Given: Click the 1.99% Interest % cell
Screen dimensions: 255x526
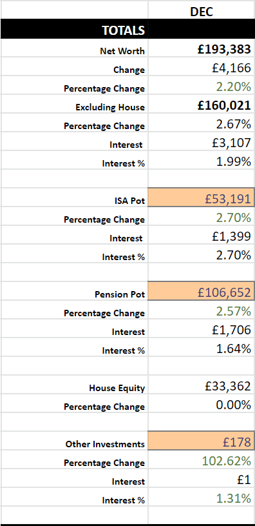Looking at the screenshot, I should click(202, 161).
